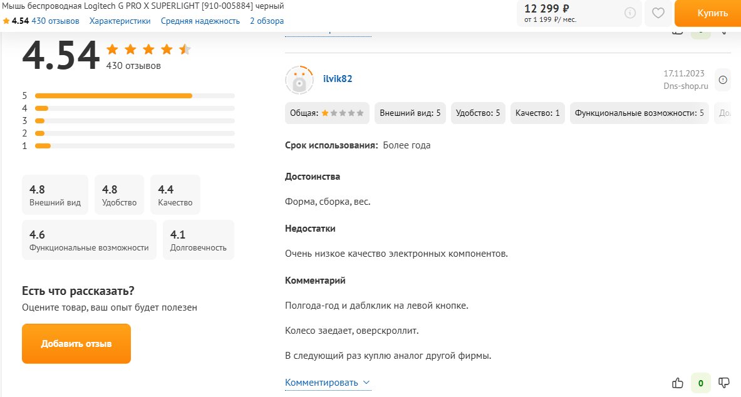Click the product title 'Мышь беспроводная Logitech G PRO X SUPERLIGHT'
The height and width of the screenshot is (397, 741).
pyautogui.click(x=101, y=6)
